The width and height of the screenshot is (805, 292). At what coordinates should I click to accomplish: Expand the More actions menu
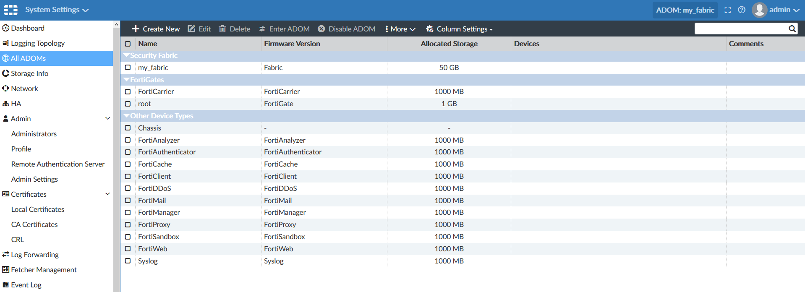400,29
